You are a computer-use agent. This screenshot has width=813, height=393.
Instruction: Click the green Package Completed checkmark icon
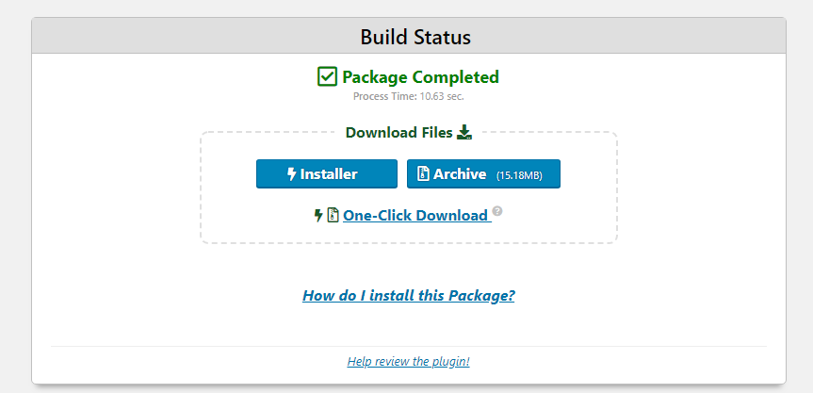pos(327,76)
